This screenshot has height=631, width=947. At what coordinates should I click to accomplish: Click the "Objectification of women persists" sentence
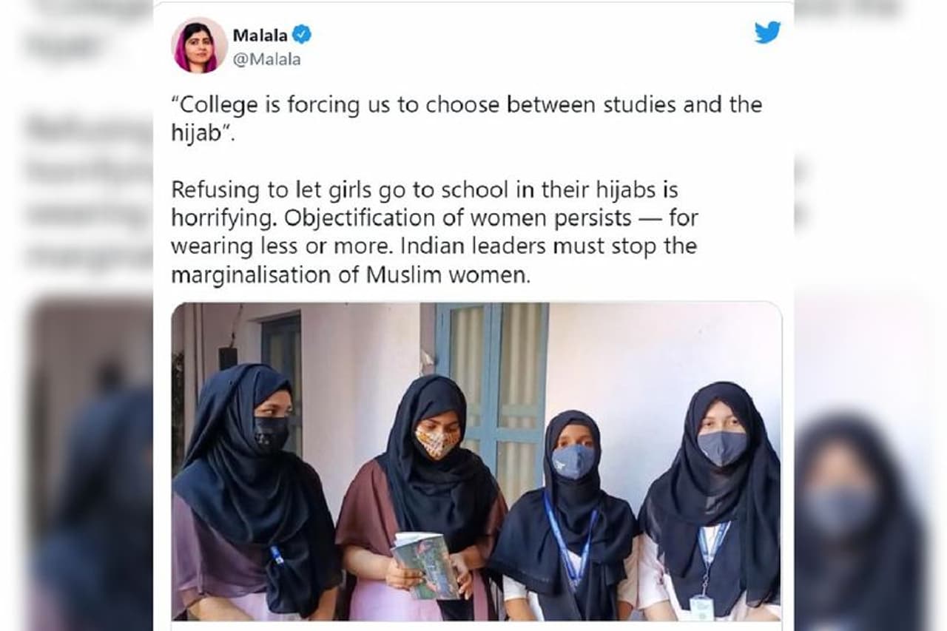(x=458, y=219)
